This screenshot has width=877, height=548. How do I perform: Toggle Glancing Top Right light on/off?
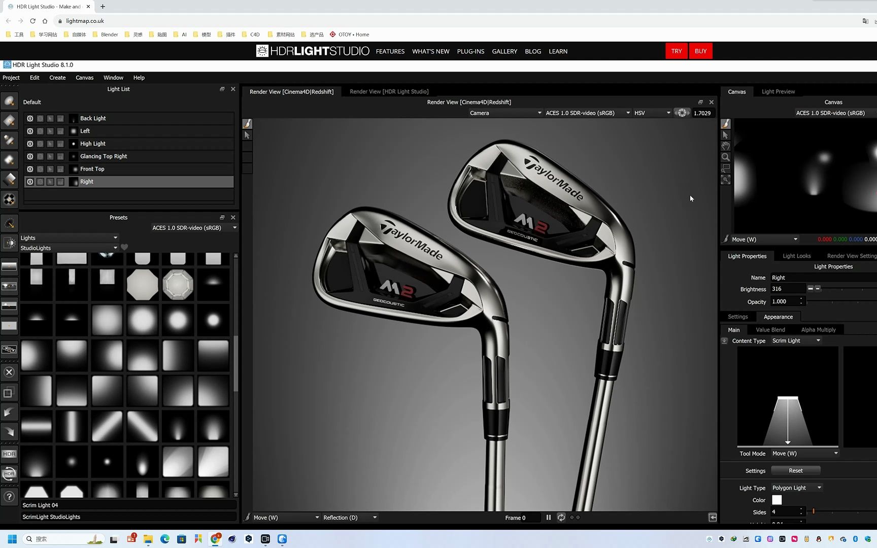[x=30, y=156]
